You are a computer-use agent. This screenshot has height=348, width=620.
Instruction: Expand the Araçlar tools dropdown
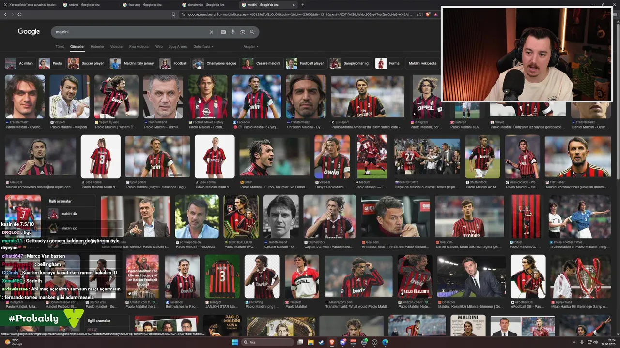coord(250,47)
